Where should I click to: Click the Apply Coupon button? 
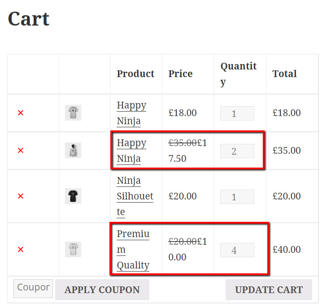102,290
